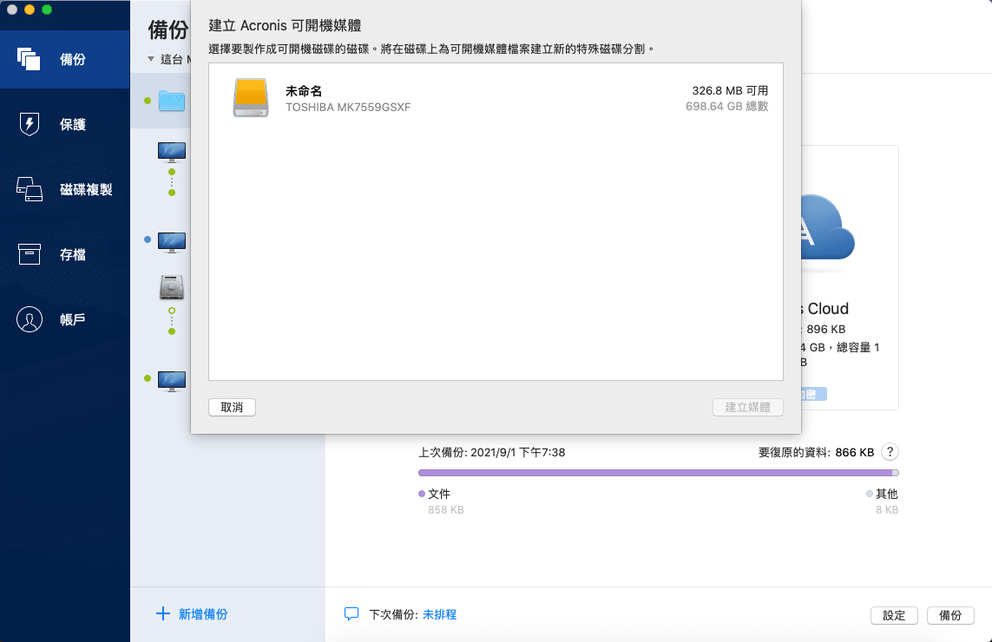Open the 未排程 schedule link
The height and width of the screenshot is (642, 992).
pyautogui.click(x=440, y=615)
